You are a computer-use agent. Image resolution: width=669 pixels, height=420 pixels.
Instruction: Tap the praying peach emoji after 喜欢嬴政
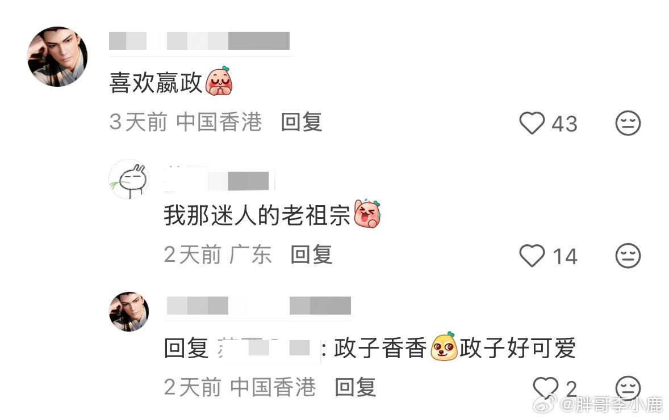click(219, 80)
